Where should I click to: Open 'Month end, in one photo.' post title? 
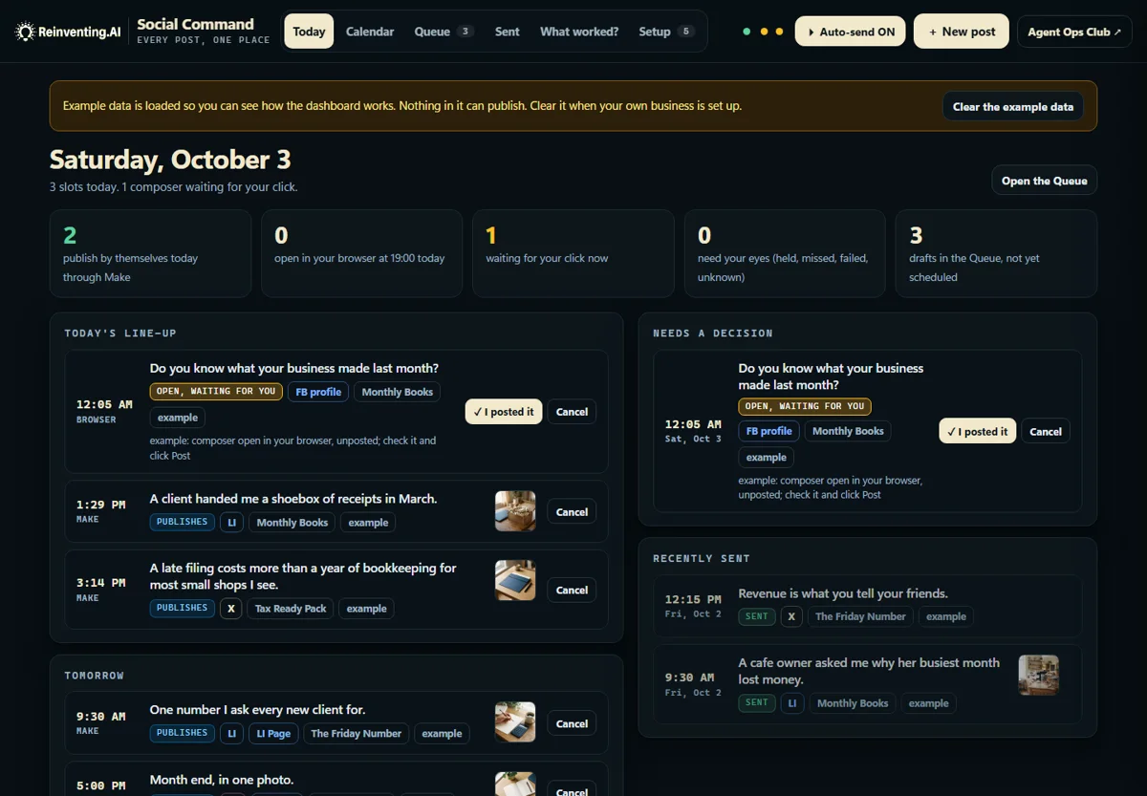tap(222, 780)
